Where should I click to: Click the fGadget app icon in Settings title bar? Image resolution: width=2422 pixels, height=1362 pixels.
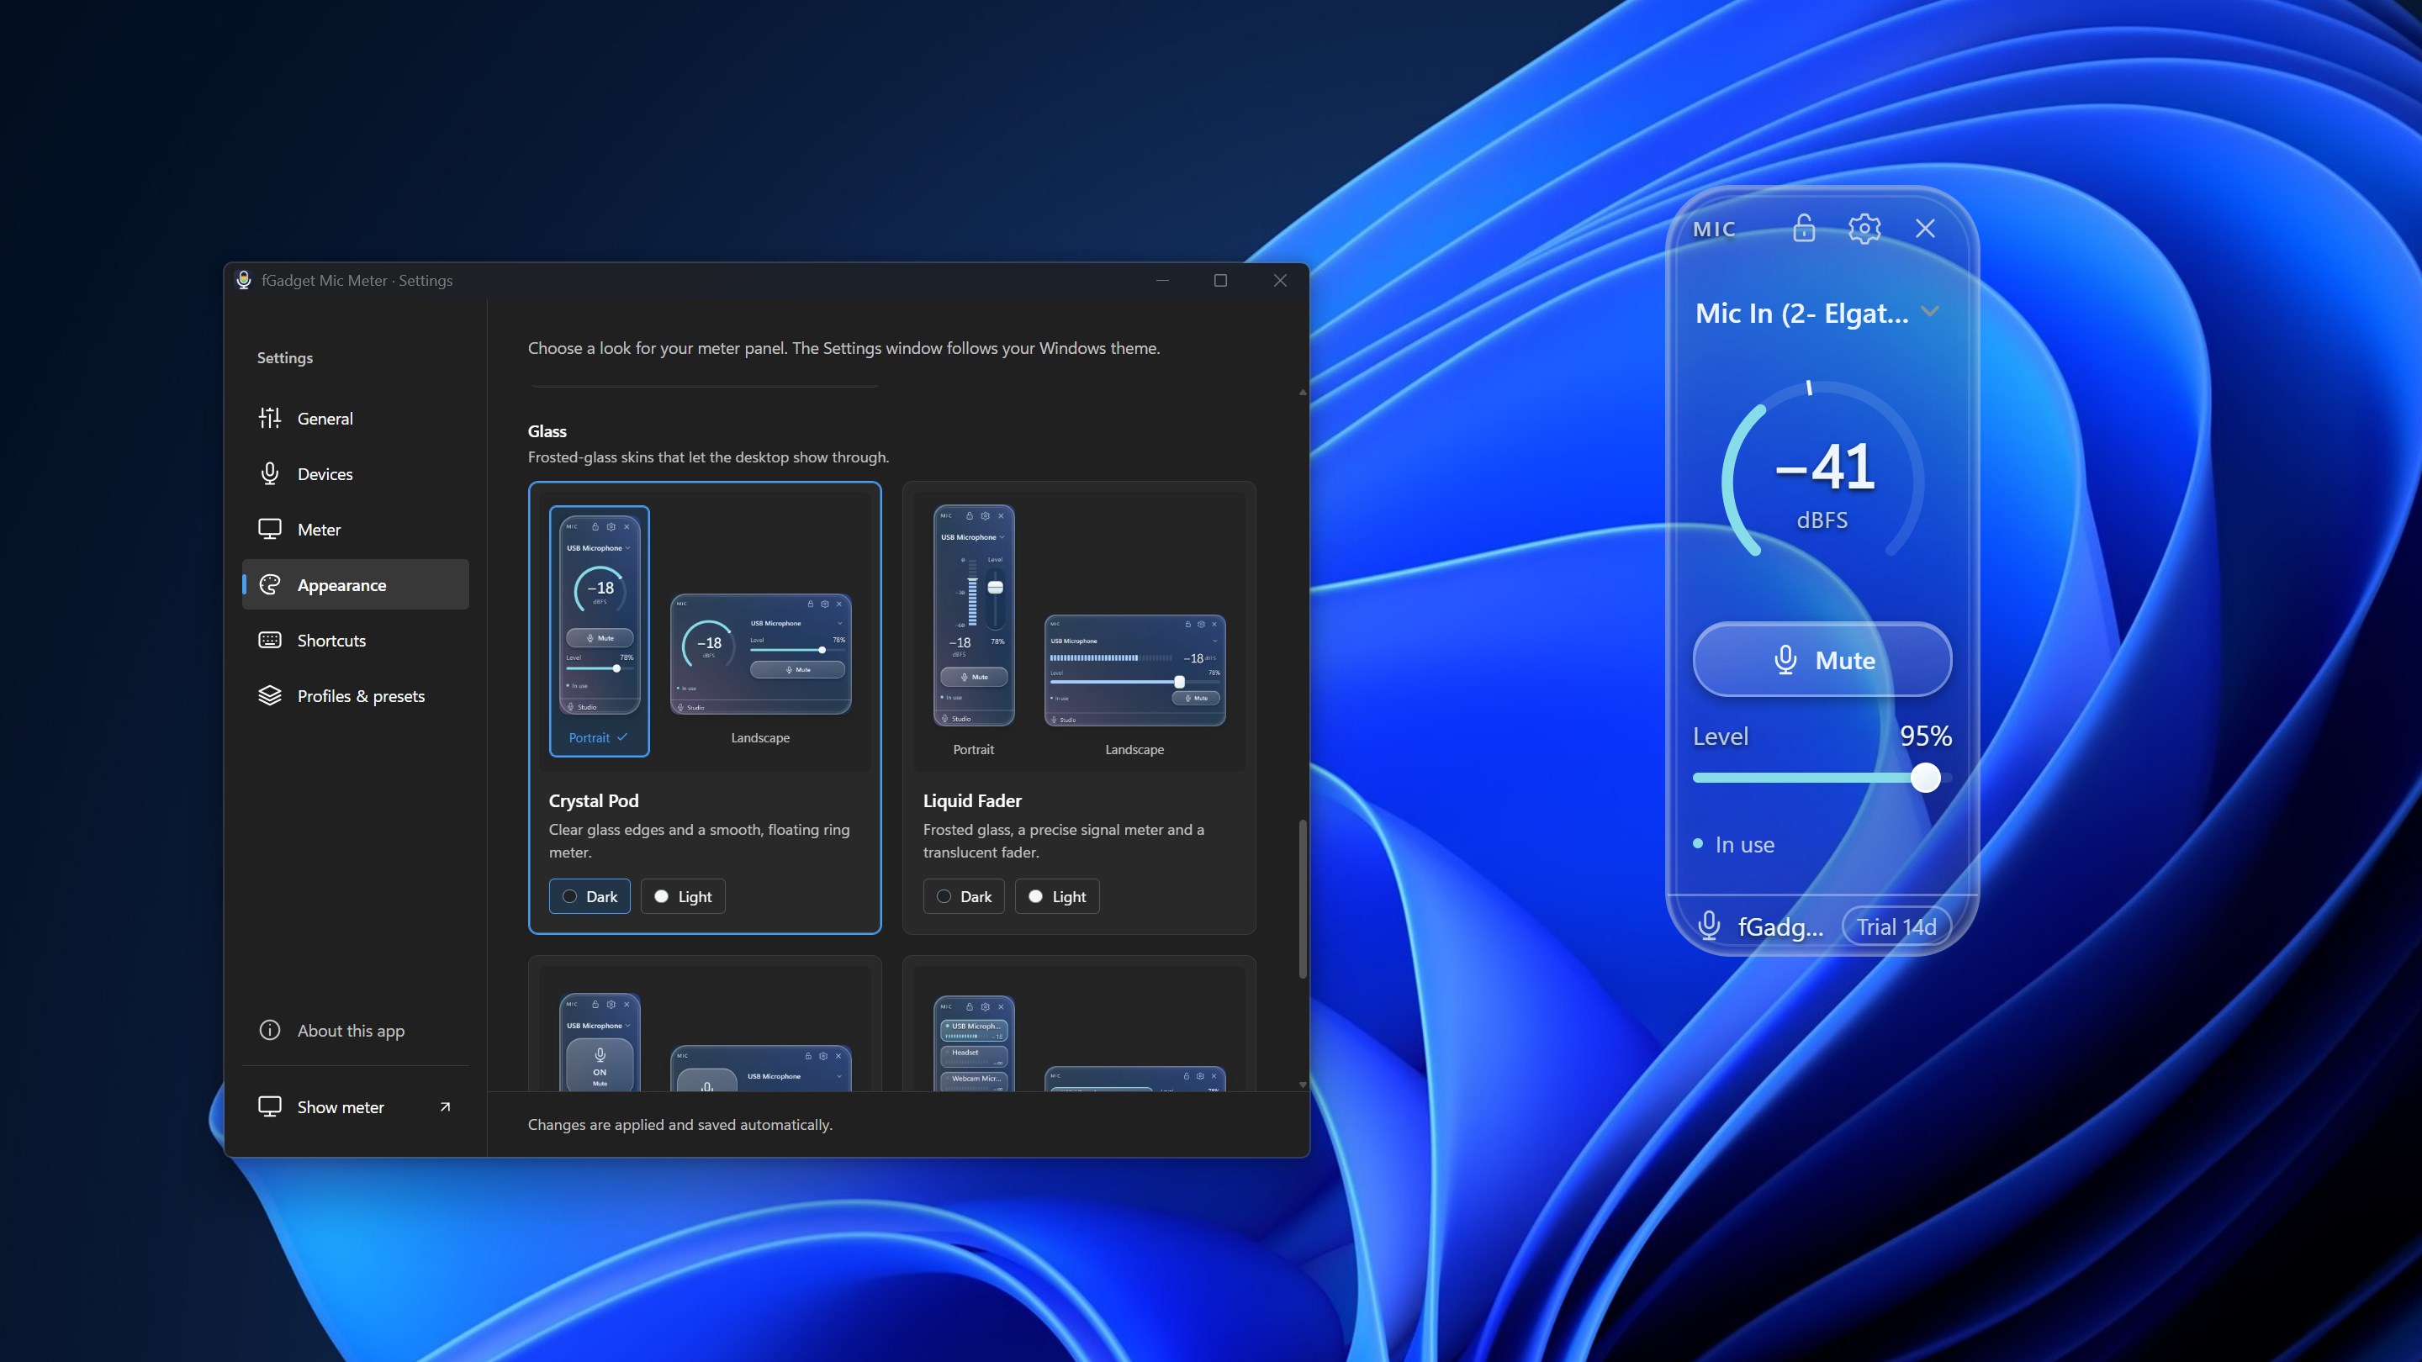click(244, 280)
